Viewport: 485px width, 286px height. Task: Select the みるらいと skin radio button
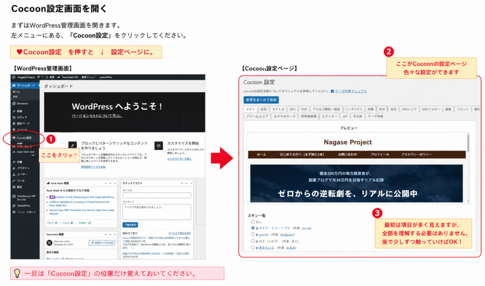253,247
